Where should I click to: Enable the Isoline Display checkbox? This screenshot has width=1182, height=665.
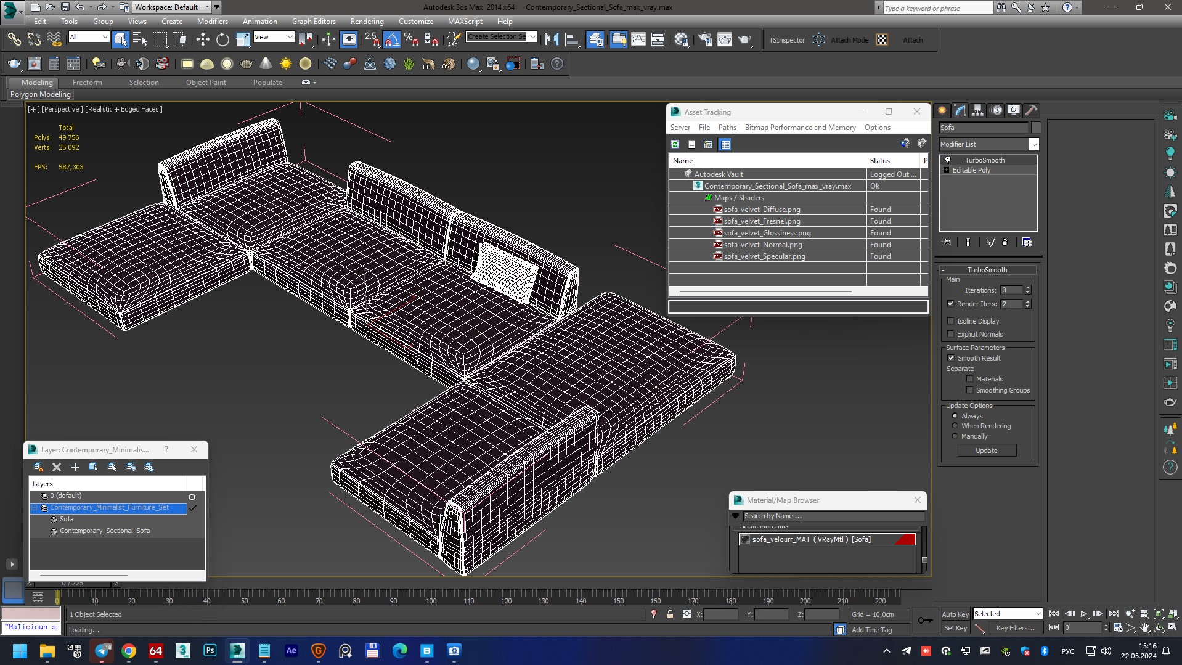951,321
